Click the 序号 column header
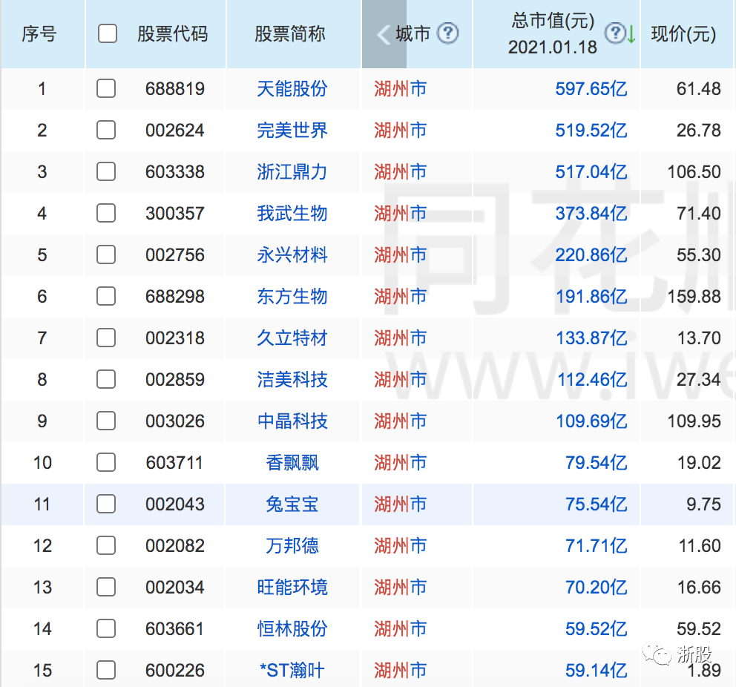This screenshot has height=687, width=736. point(39,34)
